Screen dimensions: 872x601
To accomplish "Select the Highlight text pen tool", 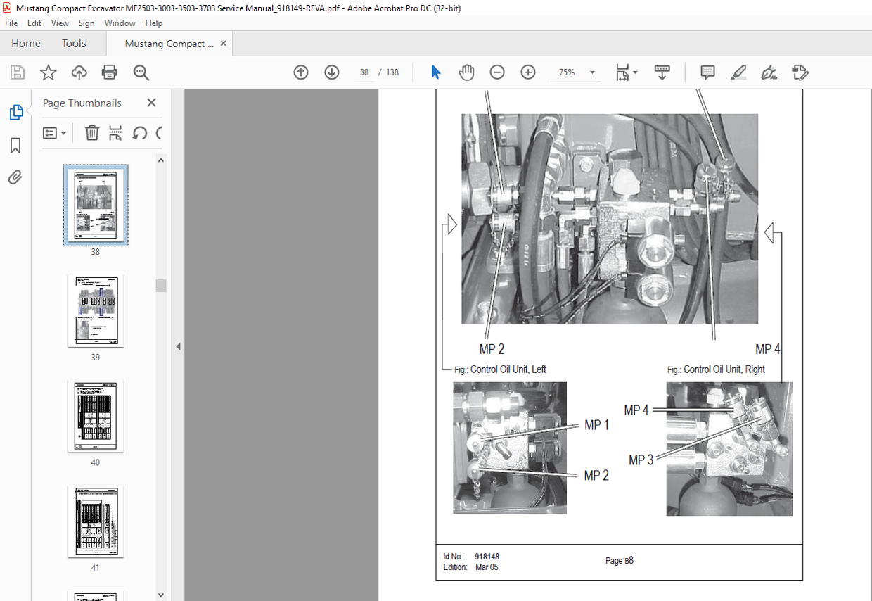I will pos(738,72).
